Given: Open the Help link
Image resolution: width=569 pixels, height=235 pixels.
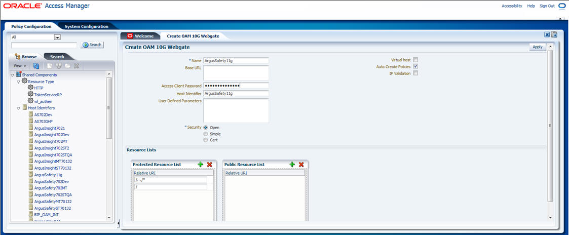Looking at the screenshot, I should pos(531,6).
